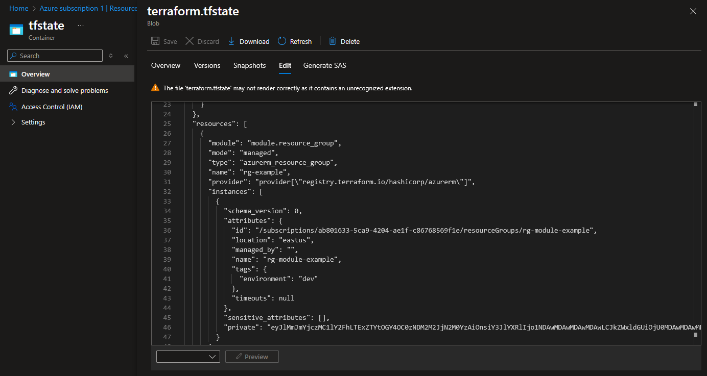
Task: Click the unrecognized extension warning message
Action: [288, 88]
